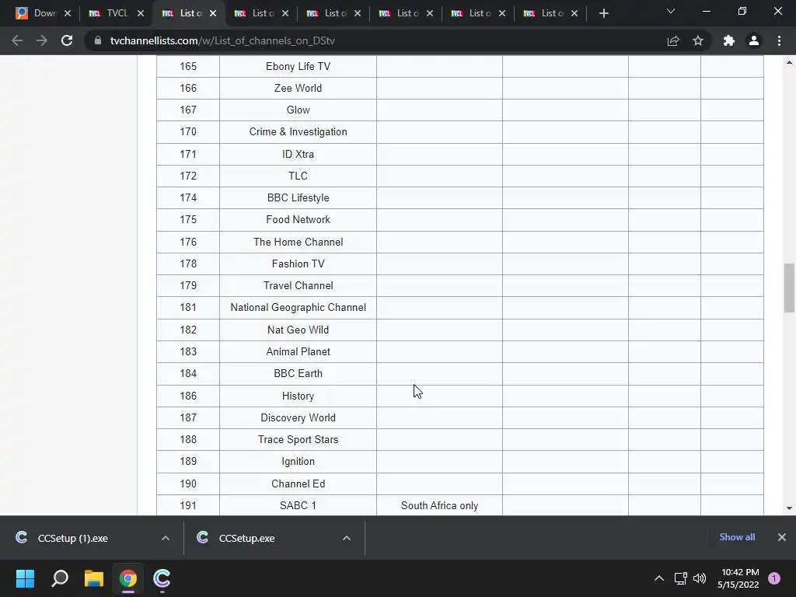The image size is (796, 597).
Task: Click the address bar URL
Action: point(222,40)
